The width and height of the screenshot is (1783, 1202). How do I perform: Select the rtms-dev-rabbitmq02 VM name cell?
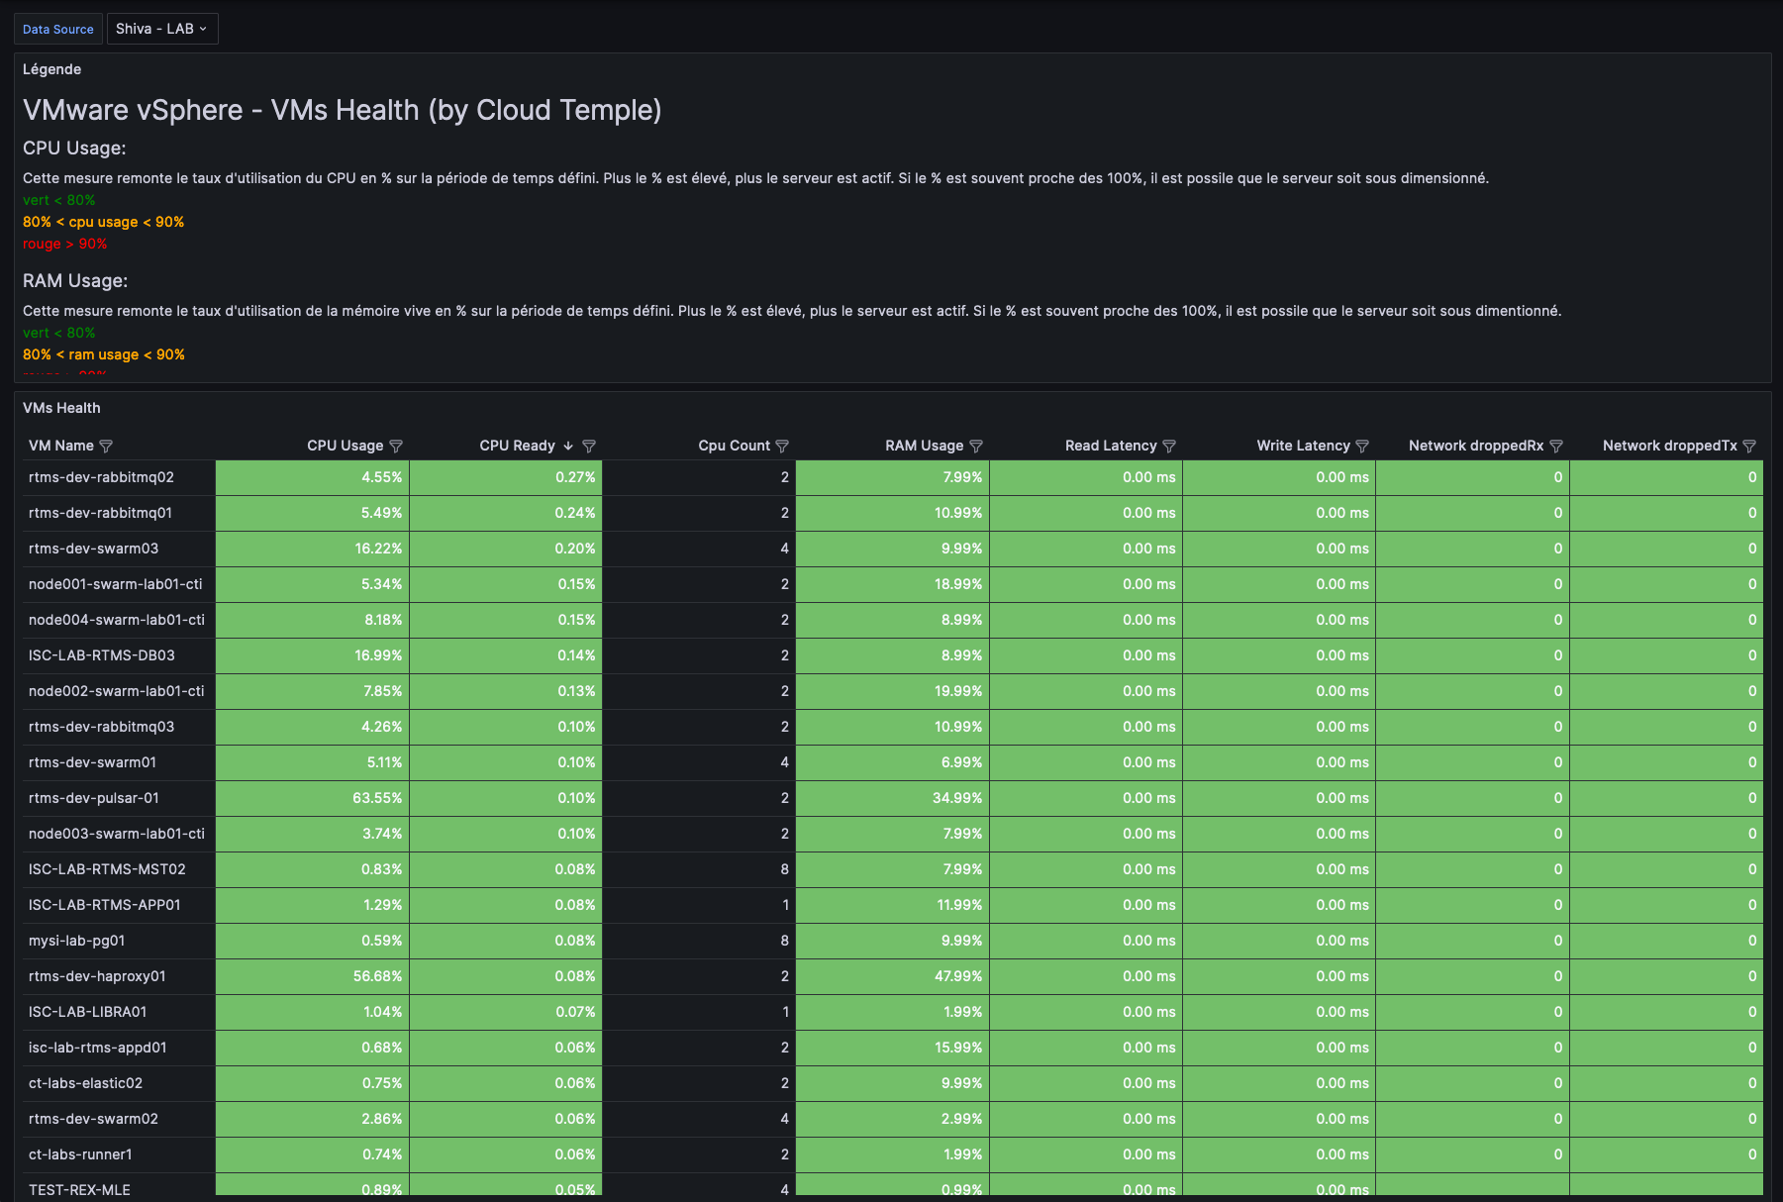click(x=101, y=477)
